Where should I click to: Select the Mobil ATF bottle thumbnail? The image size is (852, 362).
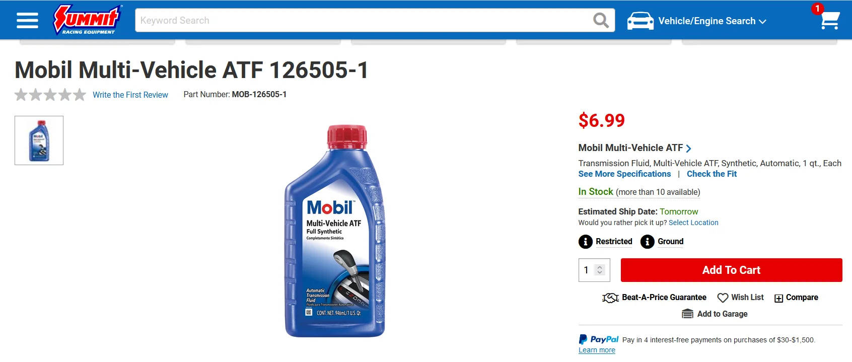(x=39, y=140)
